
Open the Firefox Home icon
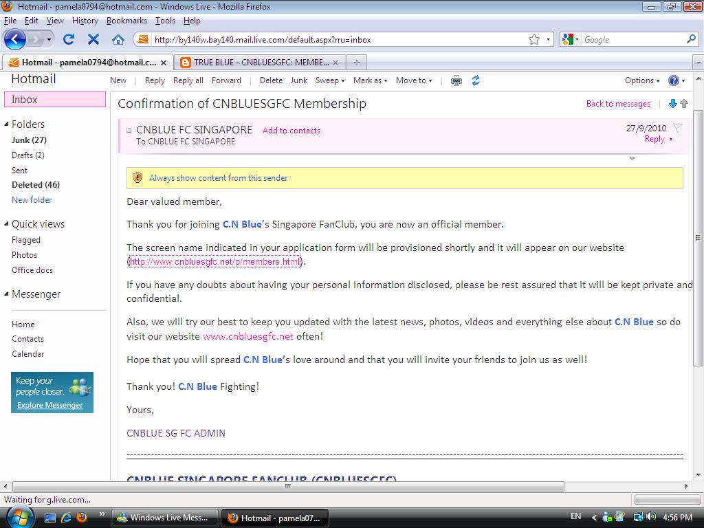tap(118, 39)
